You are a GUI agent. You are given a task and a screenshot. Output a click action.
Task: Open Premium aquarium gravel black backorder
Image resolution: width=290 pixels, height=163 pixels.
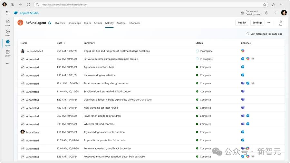(x=107, y=148)
